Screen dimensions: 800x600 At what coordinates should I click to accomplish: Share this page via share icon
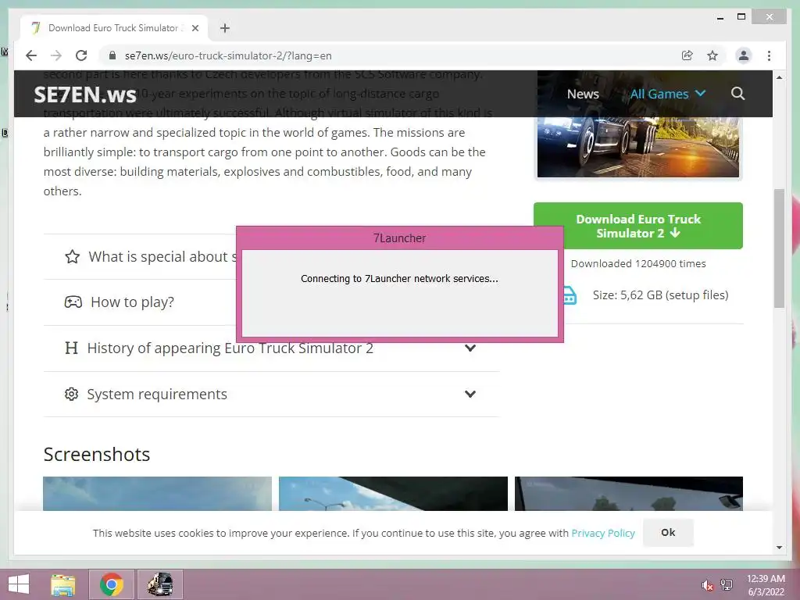pos(687,55)
